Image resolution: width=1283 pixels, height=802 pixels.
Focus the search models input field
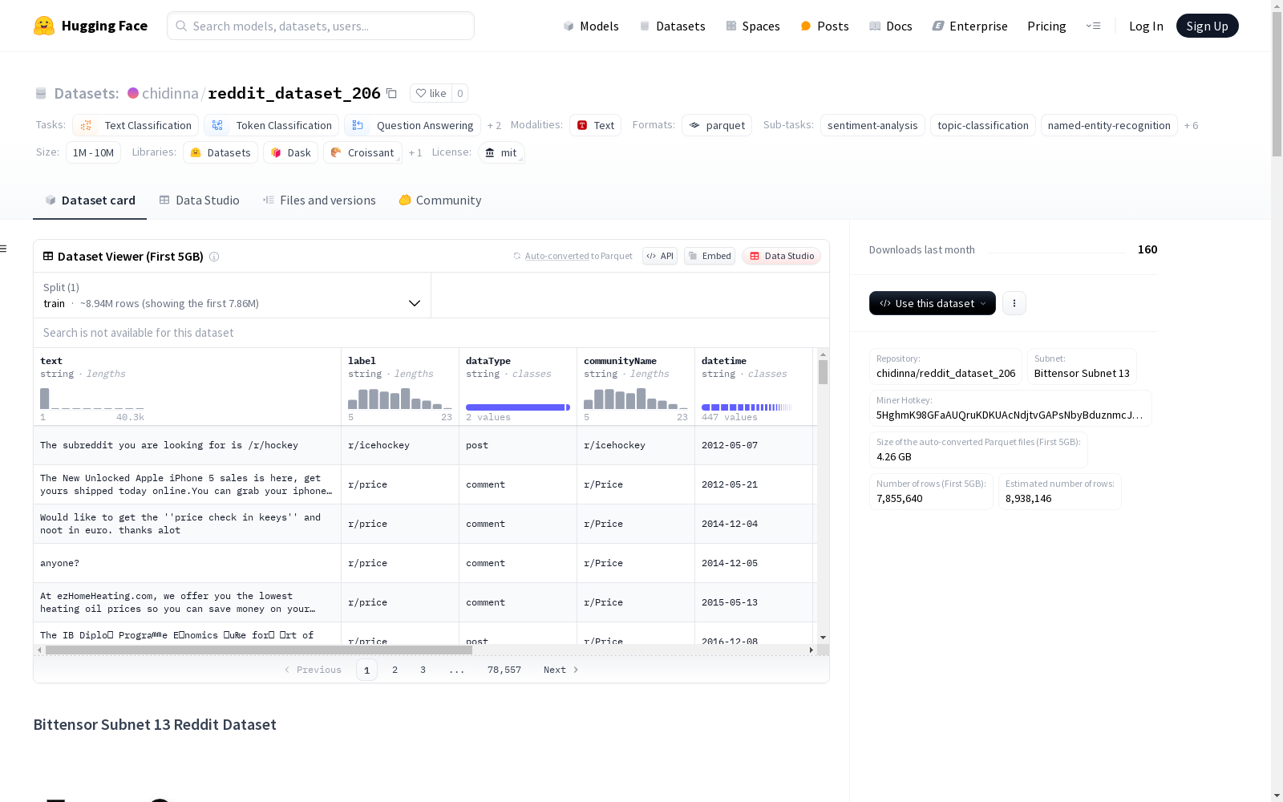[x=321, y=26]
